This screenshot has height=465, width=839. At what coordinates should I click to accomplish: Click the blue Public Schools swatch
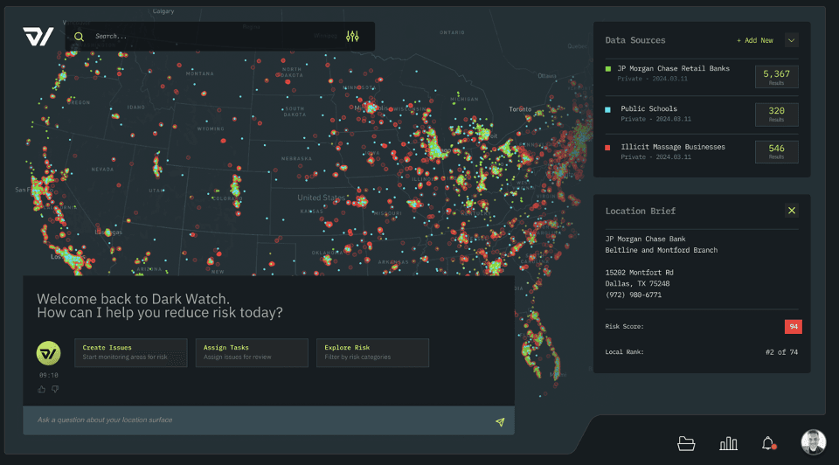coord(608,110)
